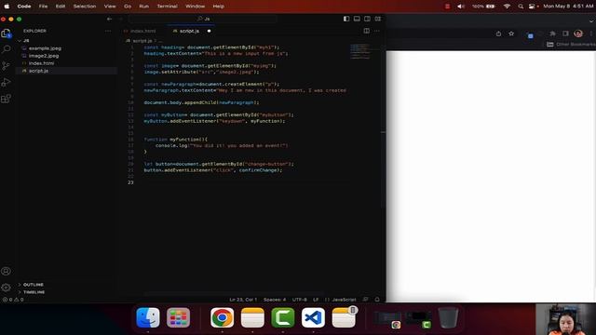Click the code minimap preview
The image size is (596, 335).
[359, 51]
